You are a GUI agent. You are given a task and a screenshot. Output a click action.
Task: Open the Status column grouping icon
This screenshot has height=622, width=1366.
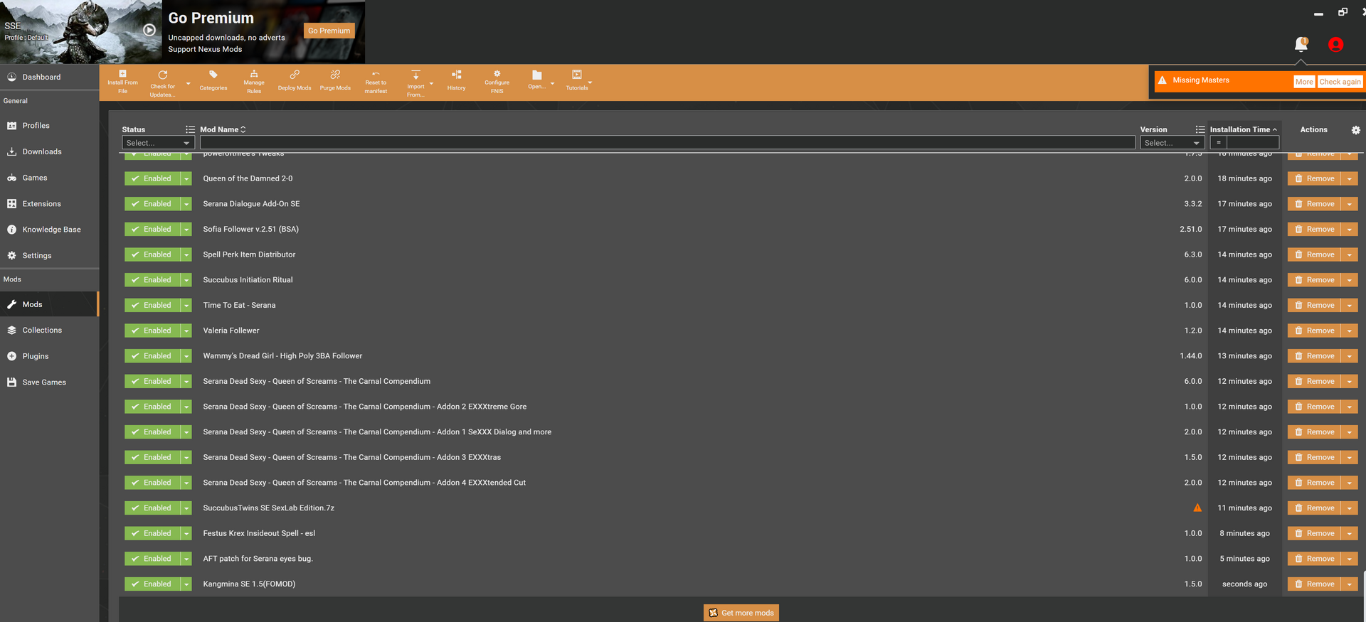tap(190, 129)
